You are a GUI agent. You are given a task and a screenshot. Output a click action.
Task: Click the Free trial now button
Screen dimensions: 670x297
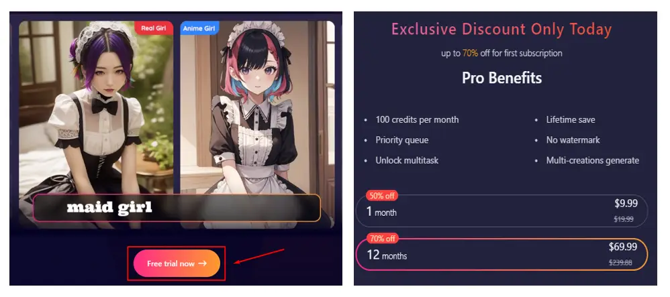pos(177,263)
